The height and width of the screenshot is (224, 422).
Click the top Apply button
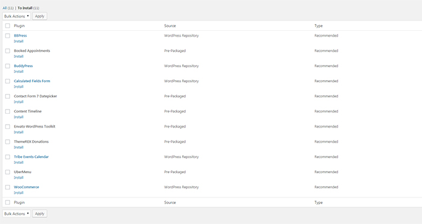click(x=40, y=16)
